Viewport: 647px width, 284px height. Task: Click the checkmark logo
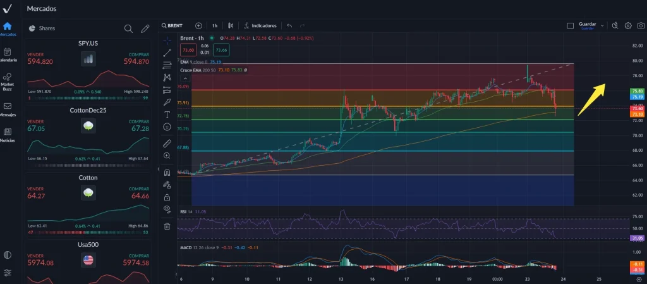pos(7,8)
